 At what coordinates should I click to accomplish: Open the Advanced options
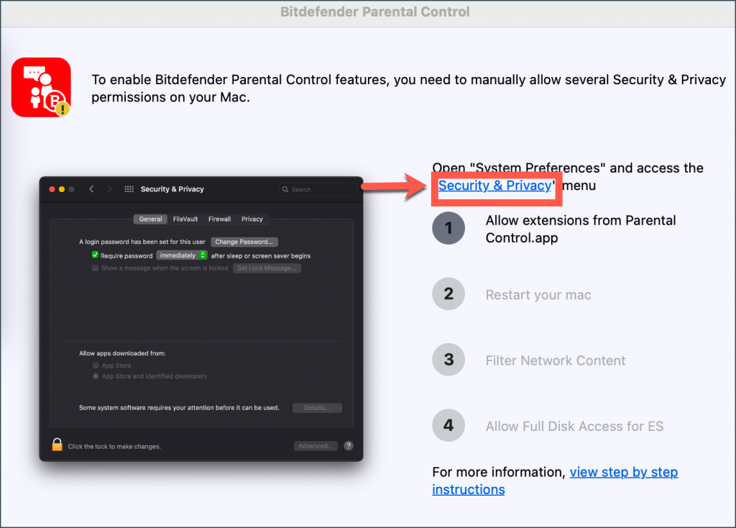click(x=316, y=445)
